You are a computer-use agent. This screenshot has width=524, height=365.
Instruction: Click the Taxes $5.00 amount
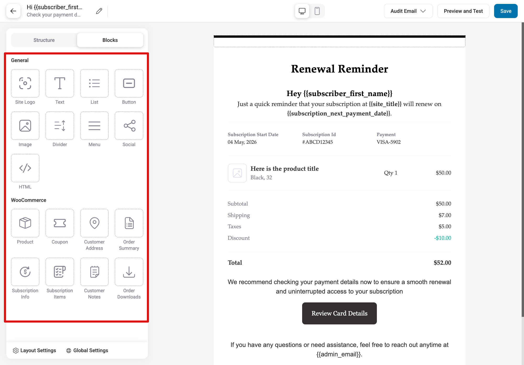445,226
